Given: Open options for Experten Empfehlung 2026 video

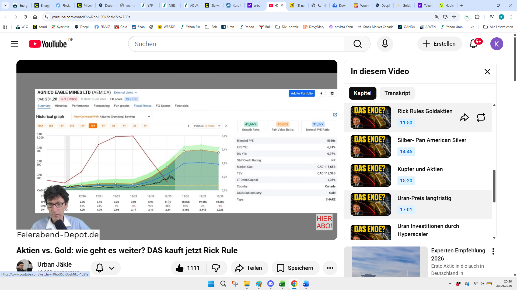Looking at the screenshot, I should 493,251.
